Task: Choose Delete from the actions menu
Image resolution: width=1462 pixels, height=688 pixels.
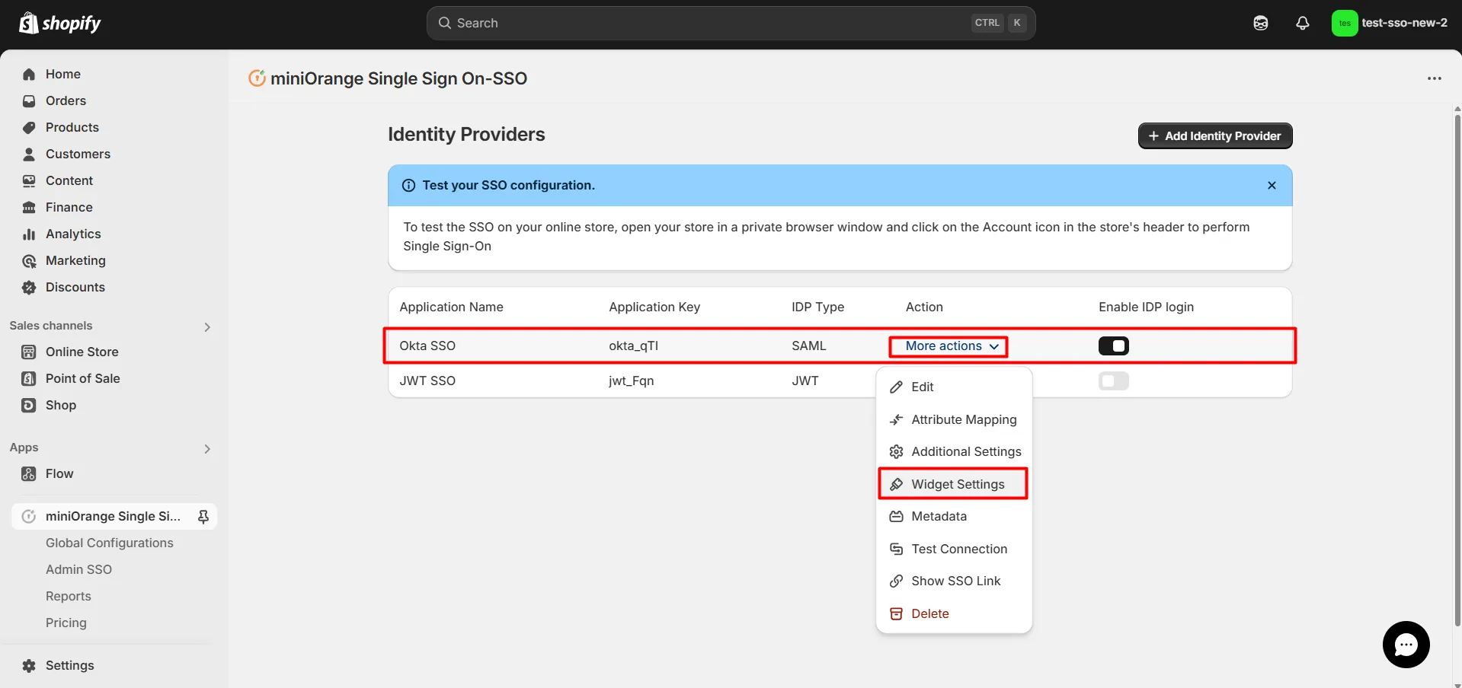Action: [954, 613]
